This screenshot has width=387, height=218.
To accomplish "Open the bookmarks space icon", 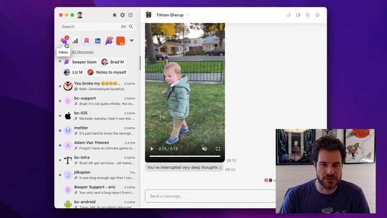I will 86,41.
